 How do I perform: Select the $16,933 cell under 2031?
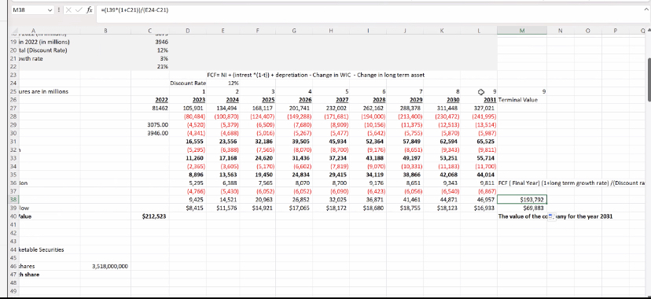pyautogui.click(x=479, y=208)
